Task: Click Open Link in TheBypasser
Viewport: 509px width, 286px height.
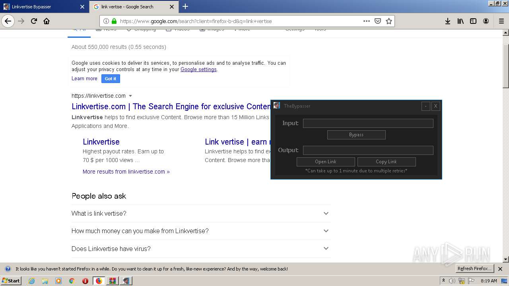Action: click(x=326, y=162)
